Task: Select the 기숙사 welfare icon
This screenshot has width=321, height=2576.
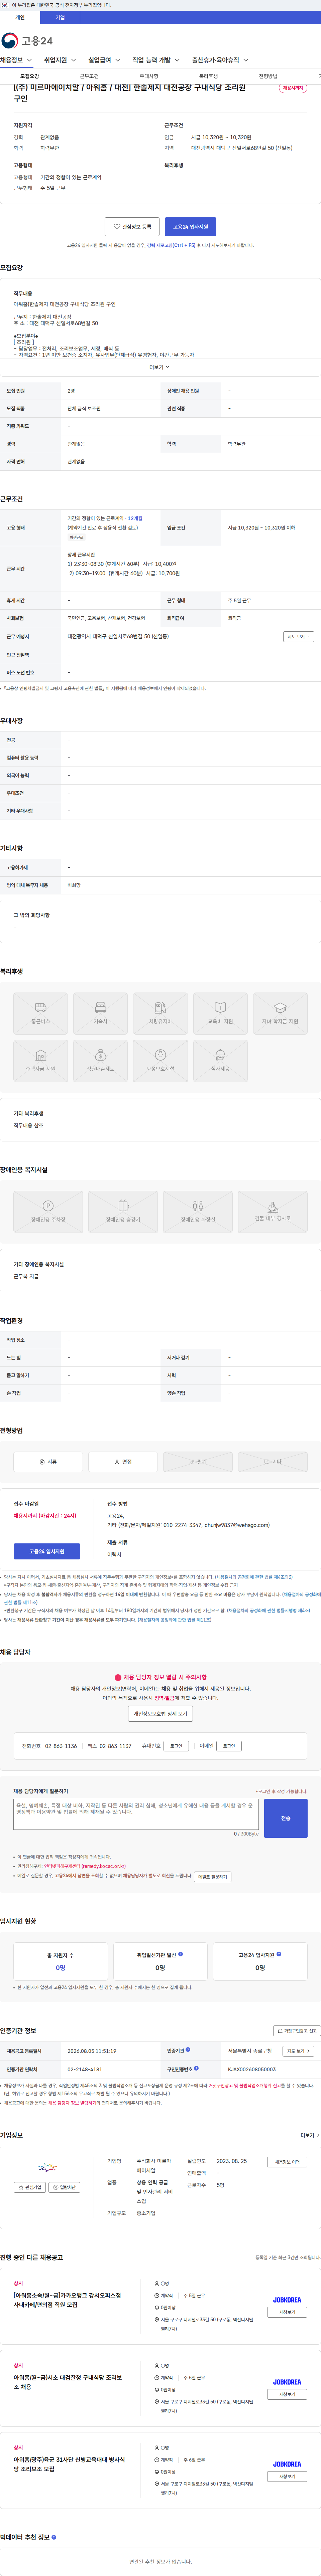Action: pos(100,1007)
